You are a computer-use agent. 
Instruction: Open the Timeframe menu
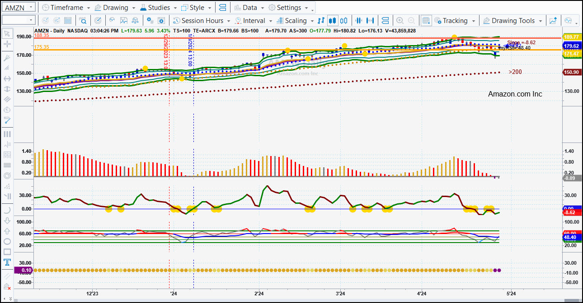point(66,8)
